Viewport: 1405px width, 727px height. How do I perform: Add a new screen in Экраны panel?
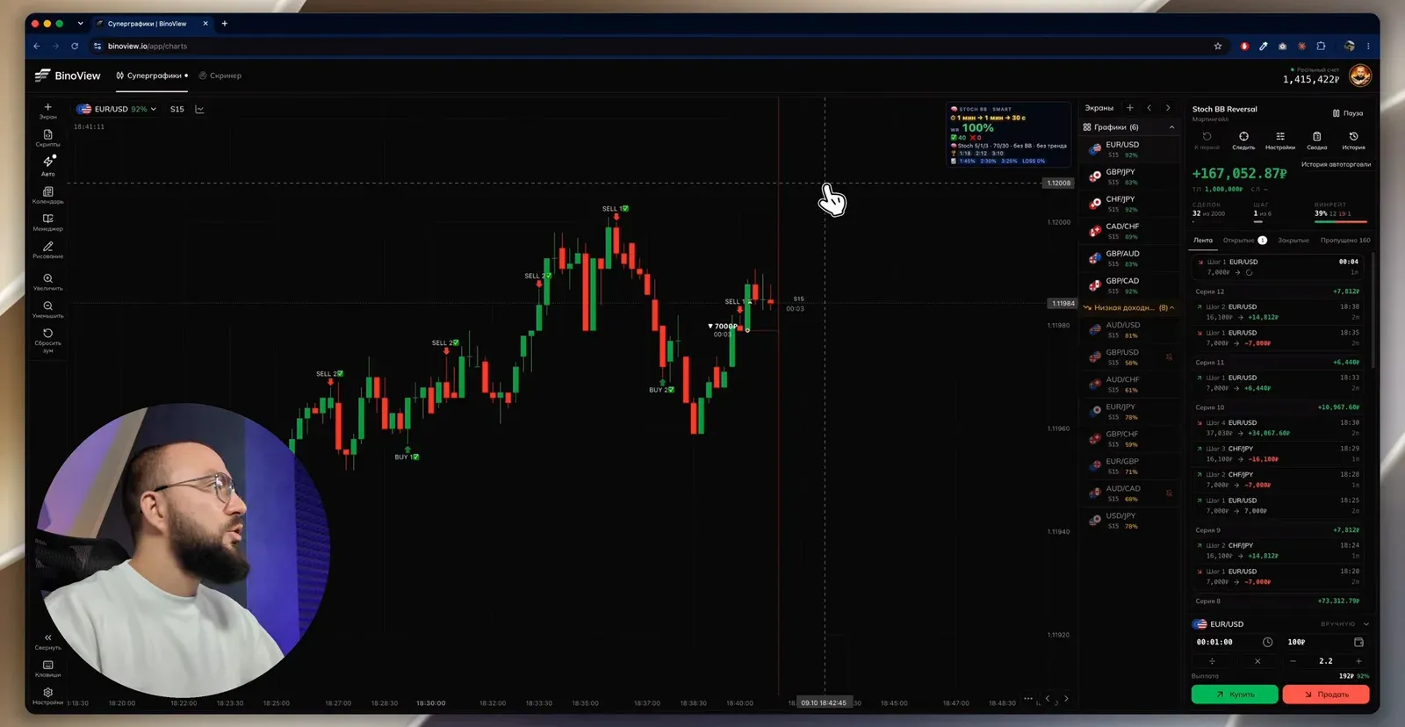tap(1130, 108)
